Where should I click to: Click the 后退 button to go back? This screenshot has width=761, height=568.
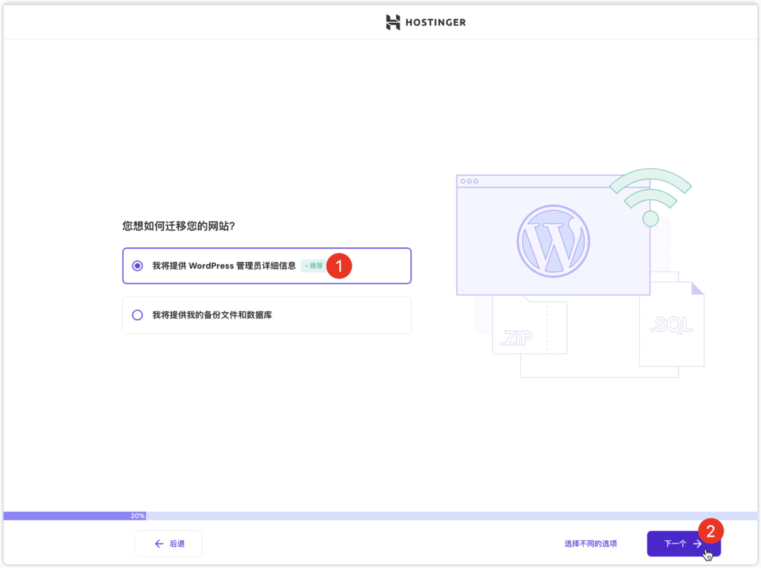(168, 543)
